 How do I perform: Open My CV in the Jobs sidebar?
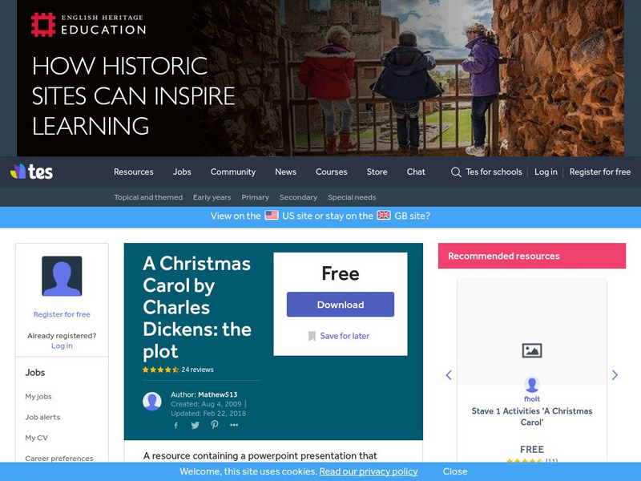pyautogui.click(x=37, y=437)
